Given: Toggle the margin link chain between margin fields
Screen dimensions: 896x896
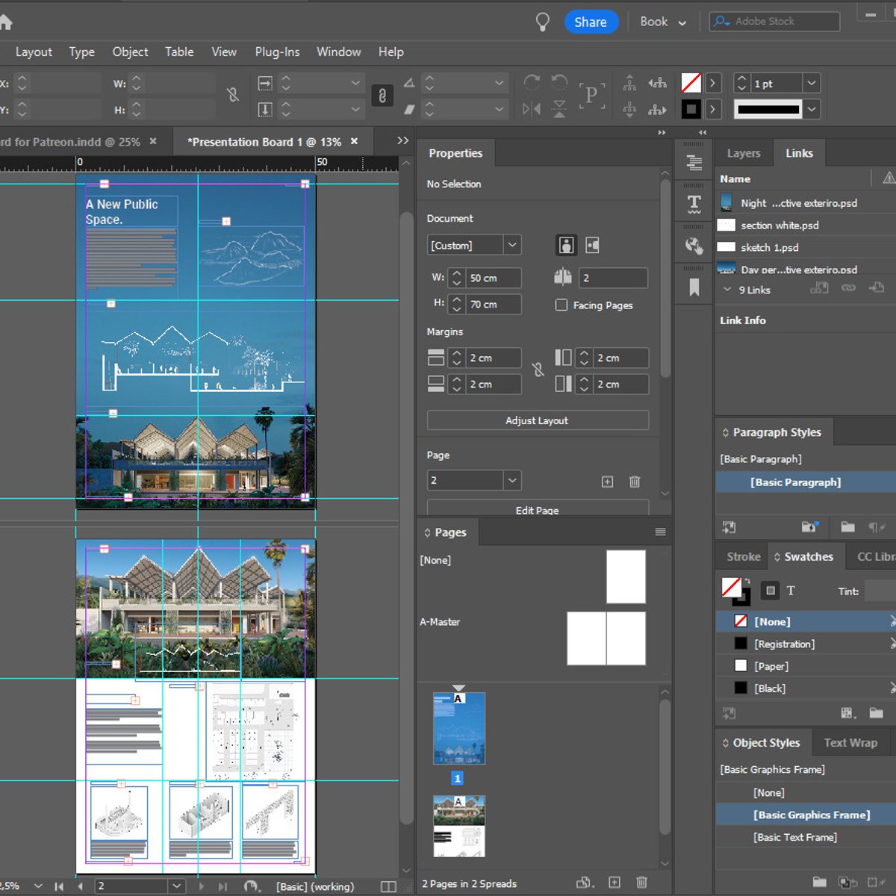Looking at the screenshot, I should [x=537, y=370].
